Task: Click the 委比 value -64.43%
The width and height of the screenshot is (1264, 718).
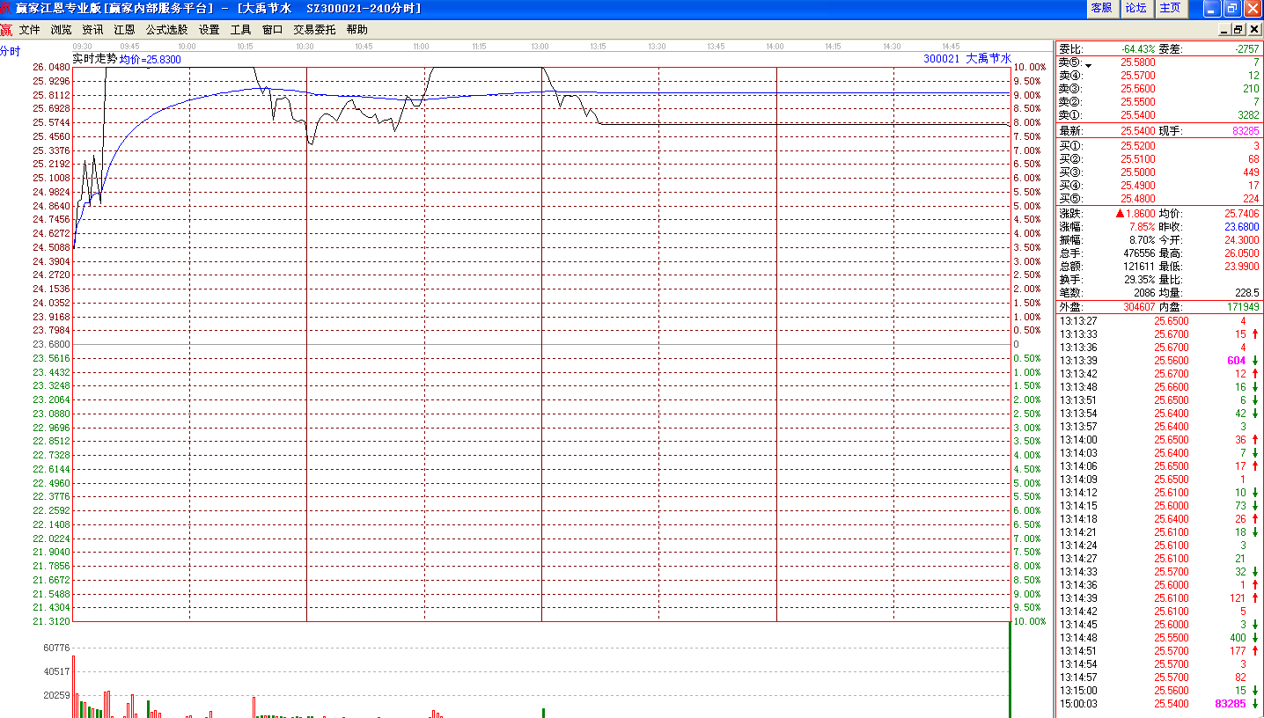Action: coord(1138,49)
